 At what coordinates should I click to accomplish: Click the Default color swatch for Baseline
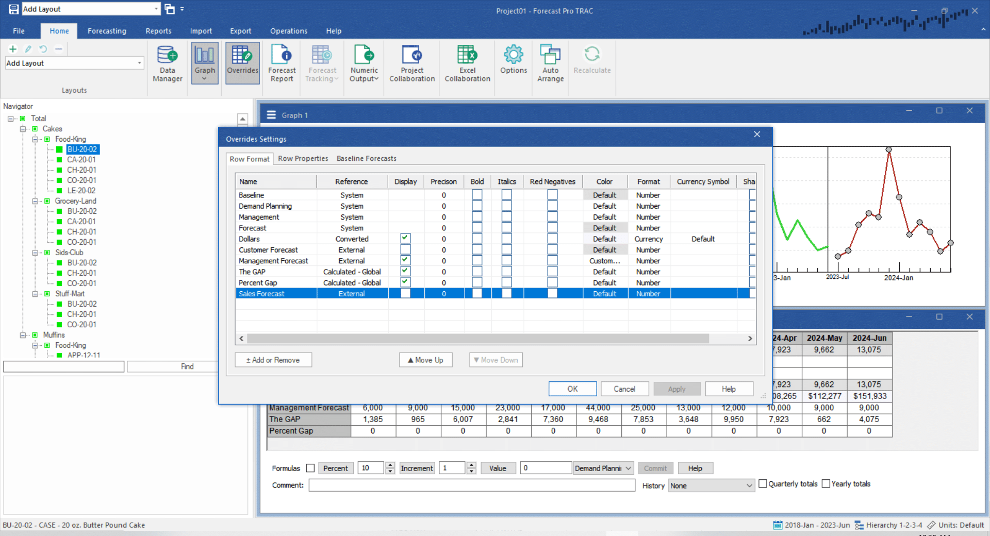[604, 195]
